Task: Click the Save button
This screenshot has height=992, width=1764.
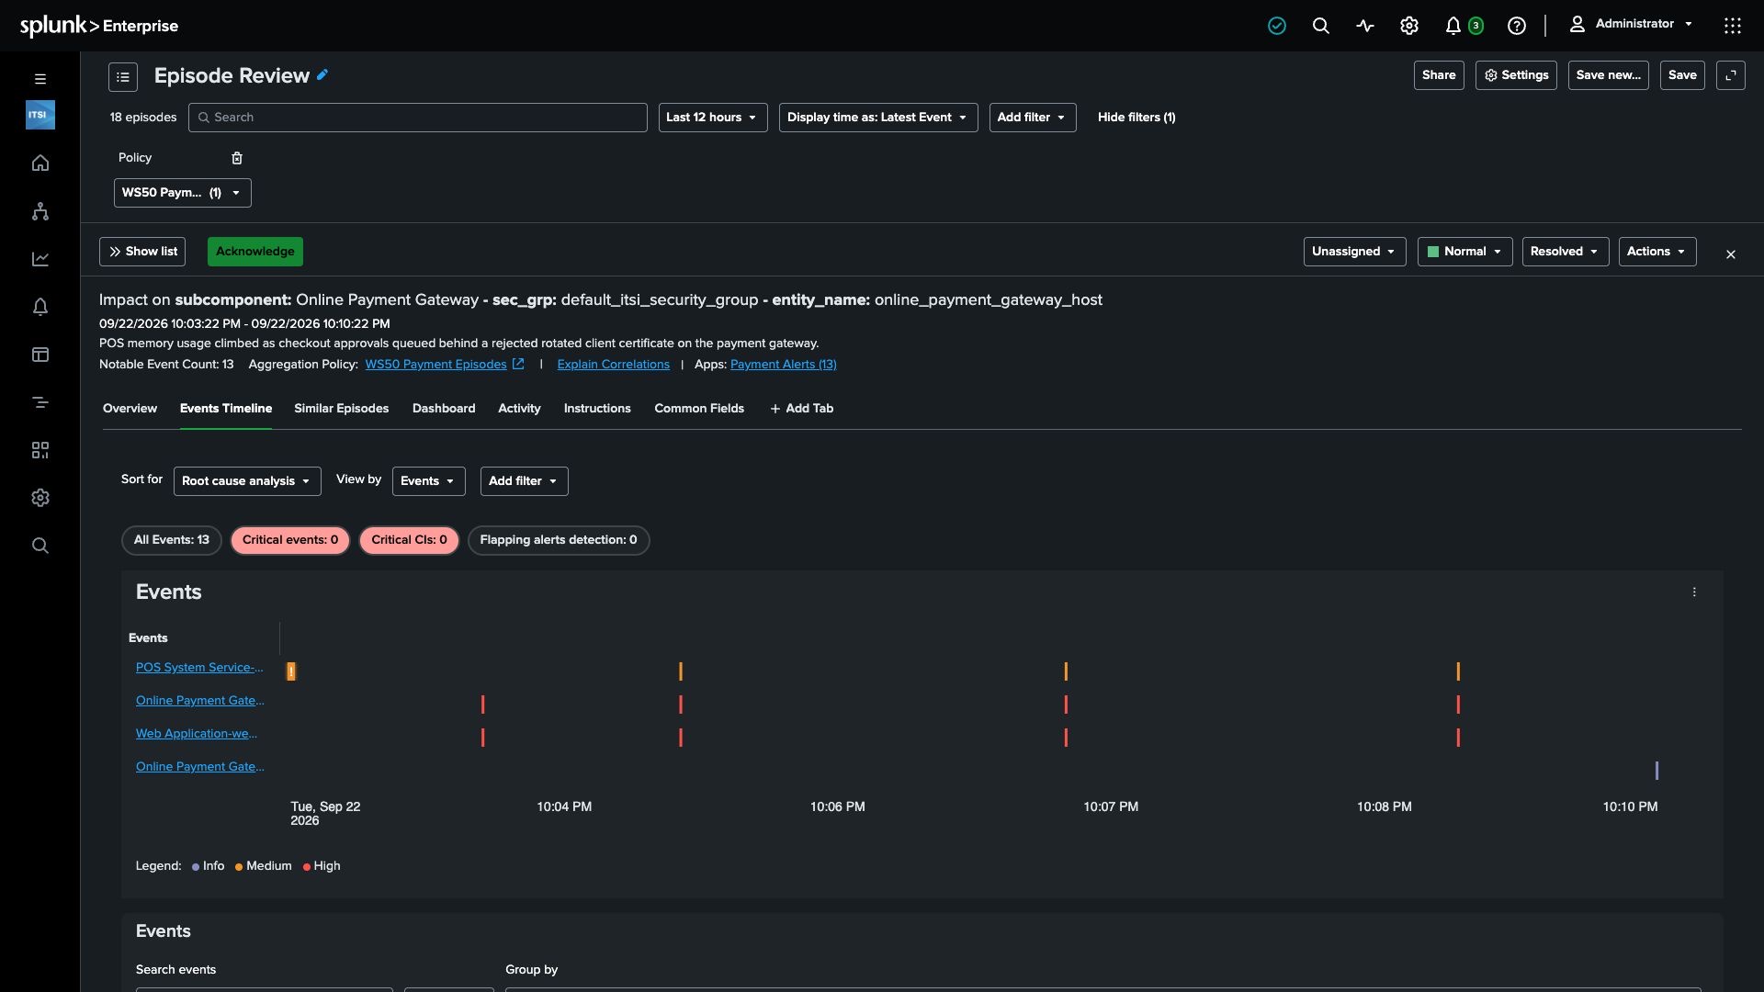Action: coord(1682,75)
